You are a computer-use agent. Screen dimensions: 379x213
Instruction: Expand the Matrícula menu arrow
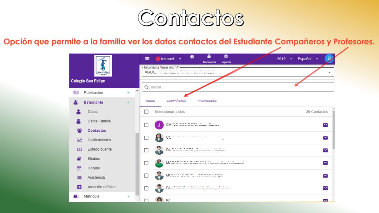(x=128, y=196)
